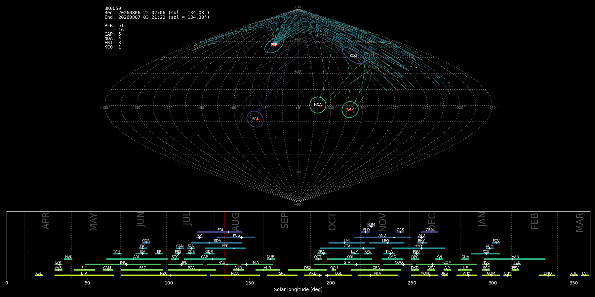Image resolution: width=595 pixels, height=297 pixels.
Task: Click the DEC month label in the timeline
Action: 432,222
